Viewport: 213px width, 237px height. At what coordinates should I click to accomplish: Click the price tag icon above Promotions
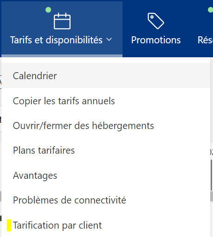click(156, 21)
